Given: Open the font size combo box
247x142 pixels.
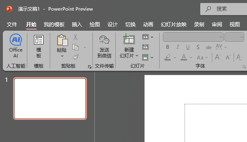Looking at the screenshot, I should [234, 37].
